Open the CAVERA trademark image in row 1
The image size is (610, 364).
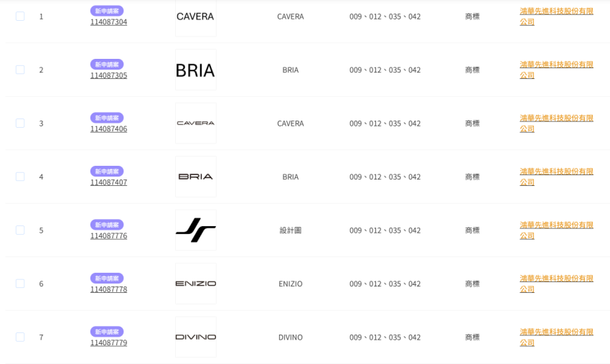195,17
